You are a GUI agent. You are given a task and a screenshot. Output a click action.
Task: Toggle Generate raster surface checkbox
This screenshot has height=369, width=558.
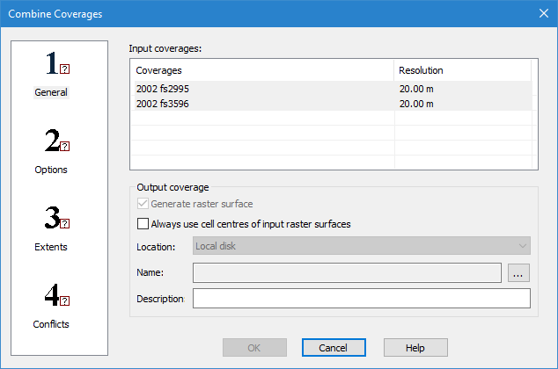point(143,204)
